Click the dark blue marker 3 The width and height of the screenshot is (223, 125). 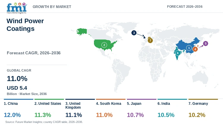click(134, 33)
